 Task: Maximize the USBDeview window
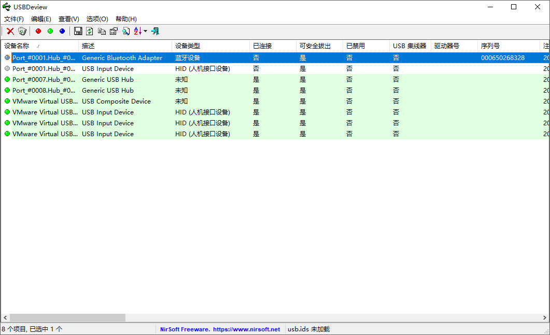(x=514, y=7)
